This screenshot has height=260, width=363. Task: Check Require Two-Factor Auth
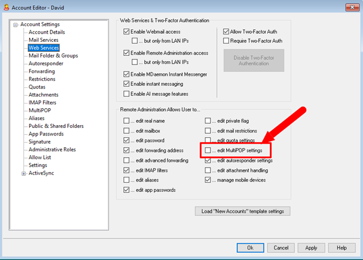tap(227, 41)
